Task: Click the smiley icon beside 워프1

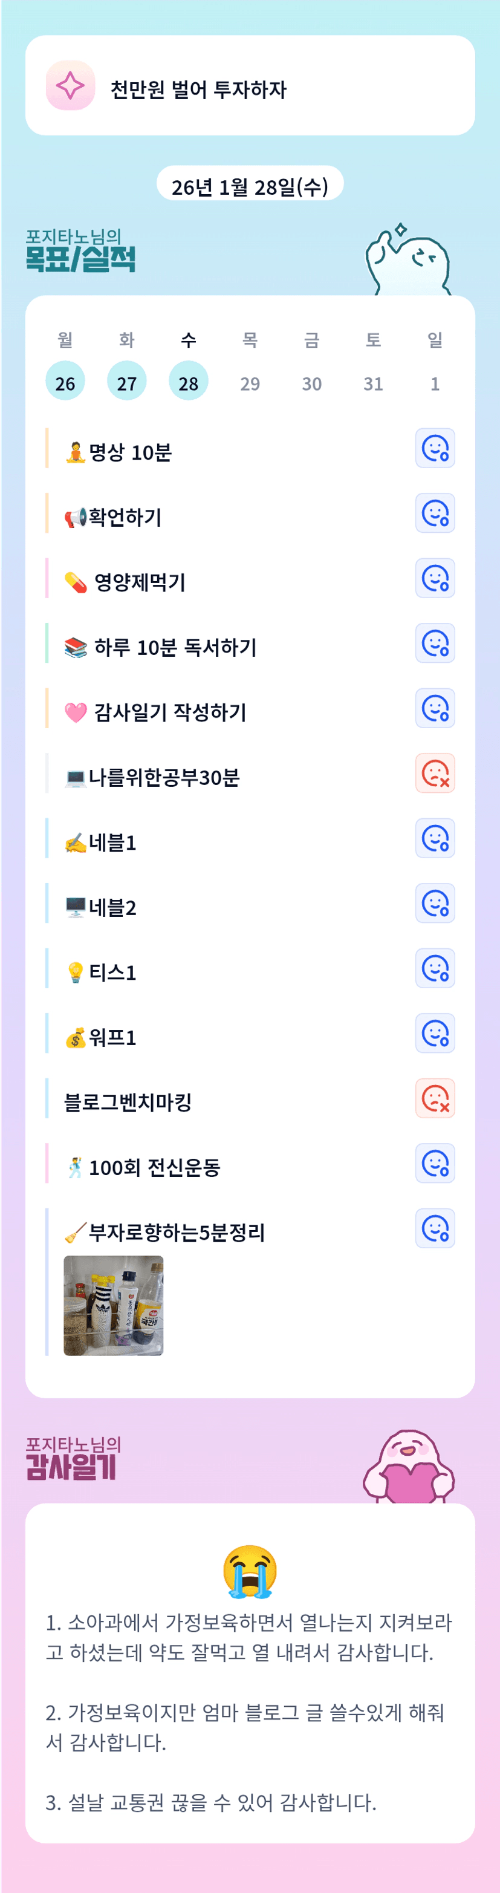Action: click(x=435, y=1034)
